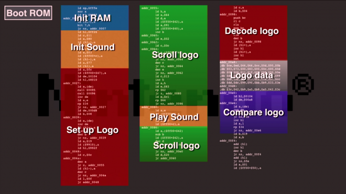Screen dimensions: 346x194
Task: Click the ld sp,$fffe first code line
Action: click(x=87, y=8)
